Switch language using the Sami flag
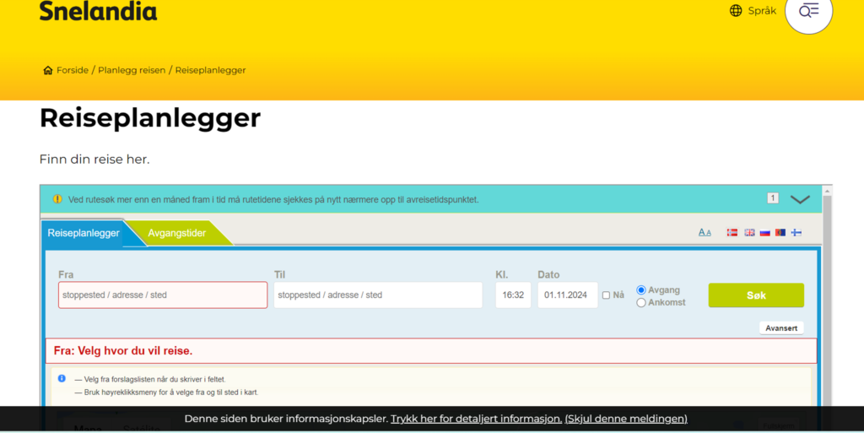864x433 pixels. pos(780,232)
